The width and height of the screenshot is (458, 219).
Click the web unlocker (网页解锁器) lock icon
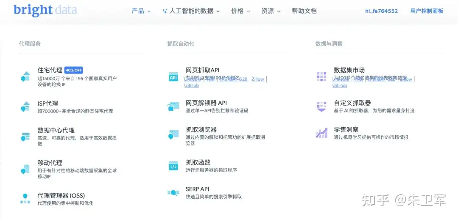click(173, 106)
